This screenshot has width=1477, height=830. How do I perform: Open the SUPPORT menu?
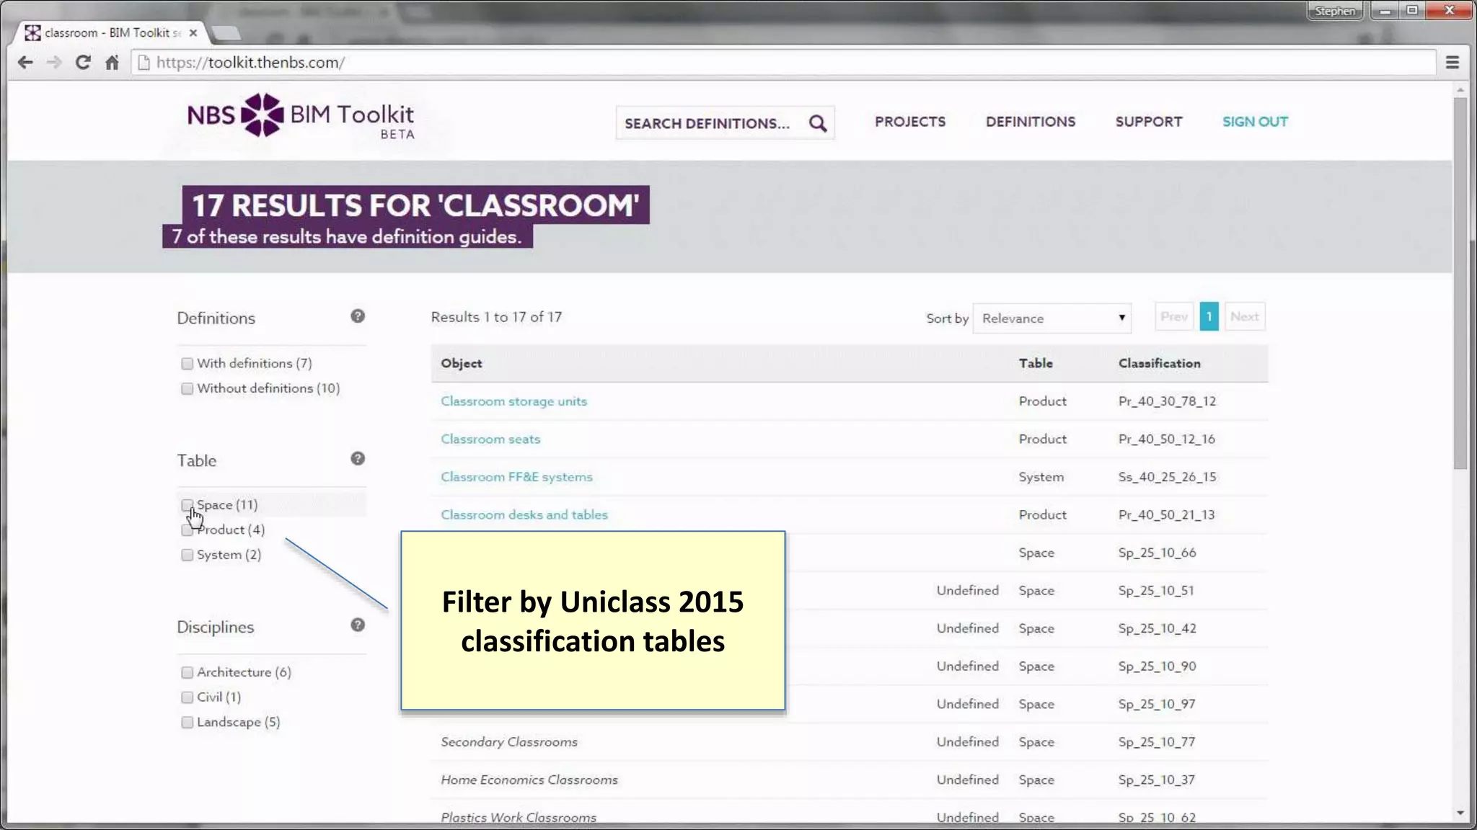coord(1149,122)
